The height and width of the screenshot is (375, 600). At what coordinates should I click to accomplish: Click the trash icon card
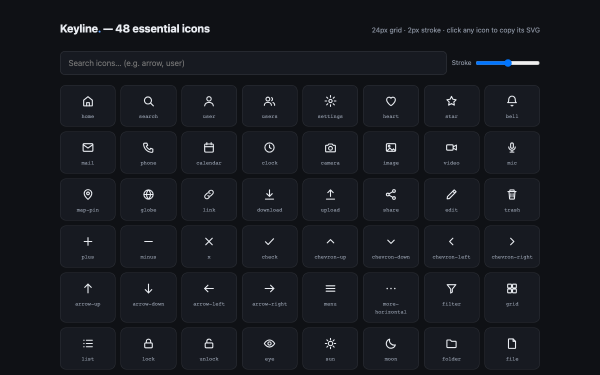click(512, 199)
